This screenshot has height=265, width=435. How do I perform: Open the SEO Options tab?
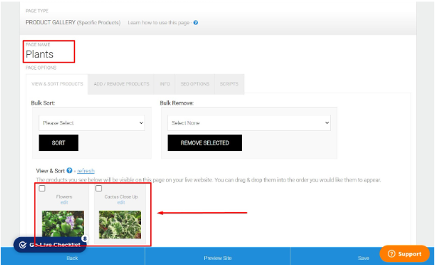[195, 84]
